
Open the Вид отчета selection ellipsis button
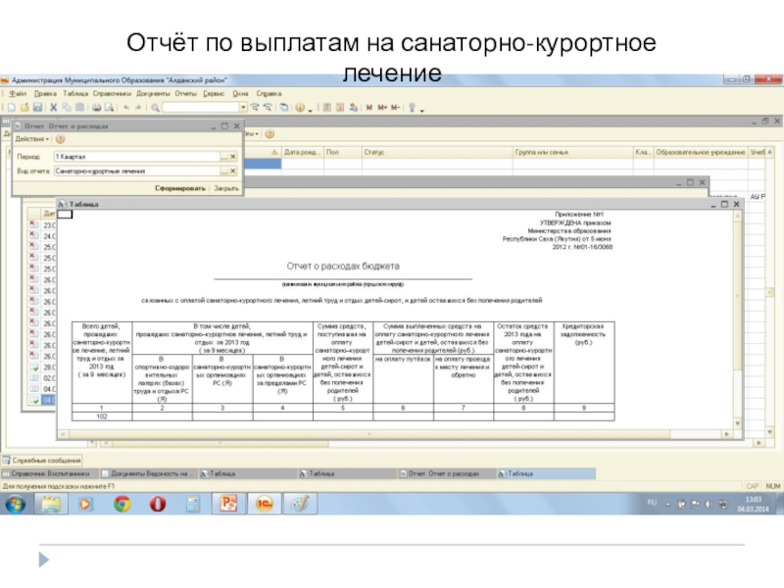pyautogui.click(x=224, y=171)
